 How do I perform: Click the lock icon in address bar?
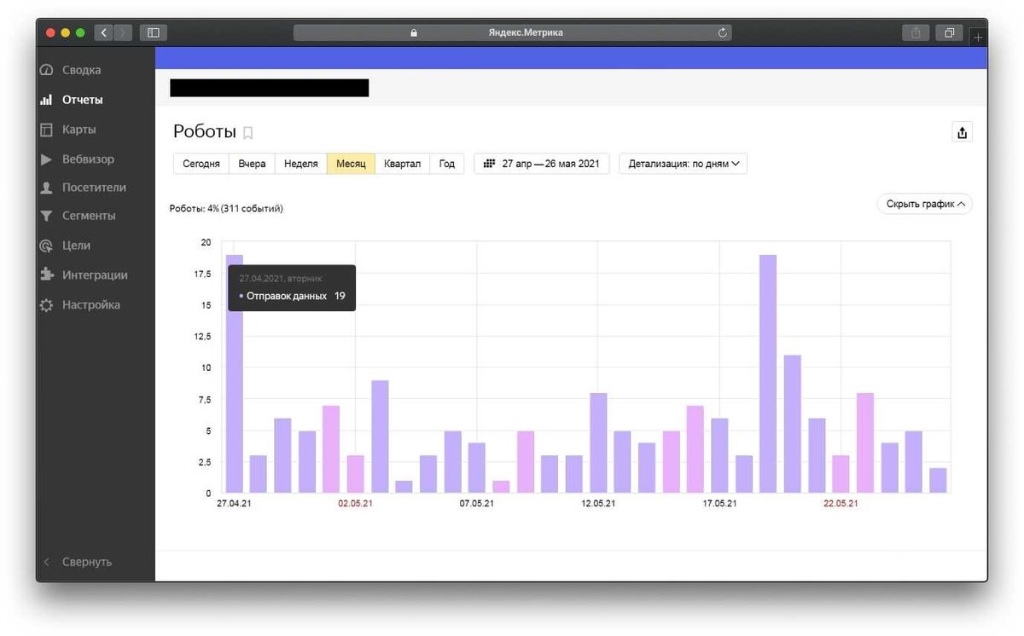pos(414,32)
